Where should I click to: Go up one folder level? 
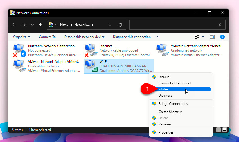[40, 25]
